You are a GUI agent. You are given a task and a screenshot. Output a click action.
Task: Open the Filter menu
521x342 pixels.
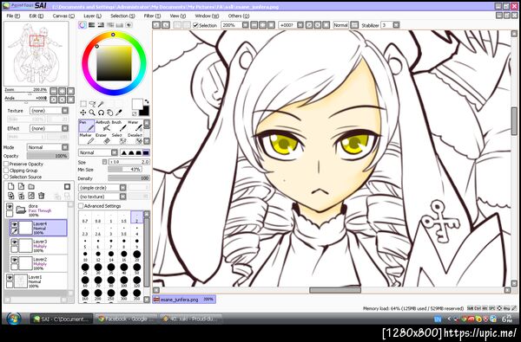pyautogui.click(x=152, y=16)
